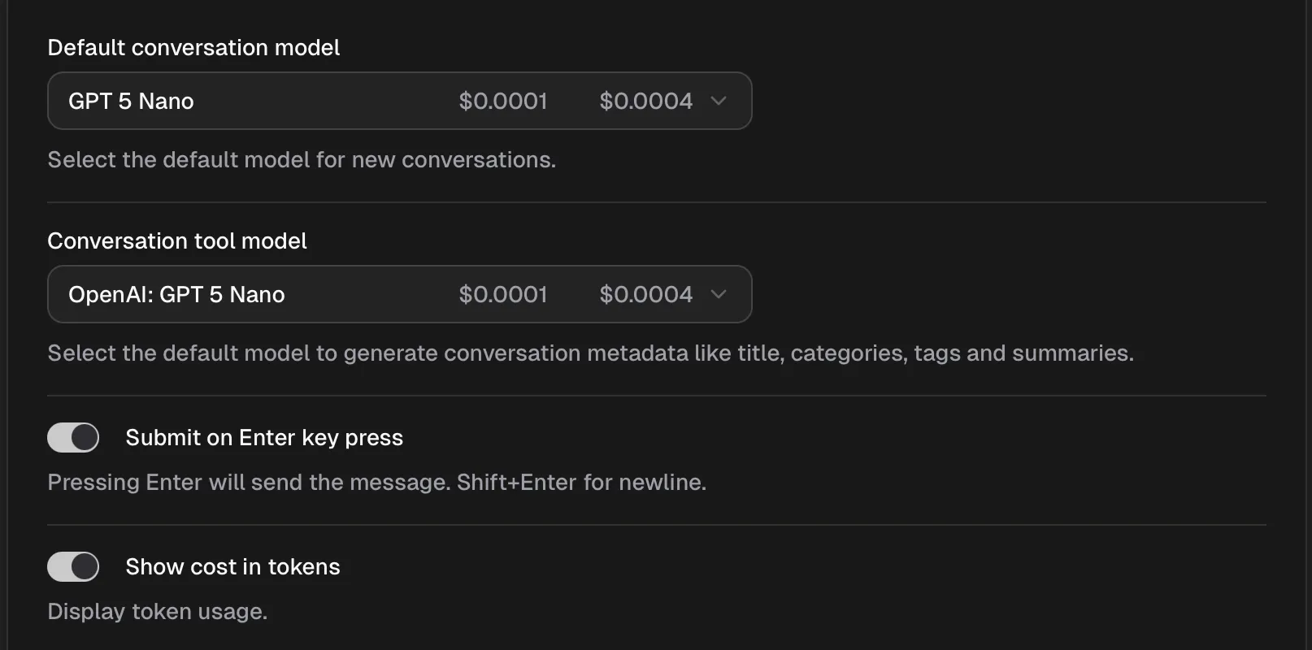Image resolution: width=1312 pixels, height=650 pixels.
Task: Click 'Select the default model for new conversations' text
Action: tap(302, 160)
